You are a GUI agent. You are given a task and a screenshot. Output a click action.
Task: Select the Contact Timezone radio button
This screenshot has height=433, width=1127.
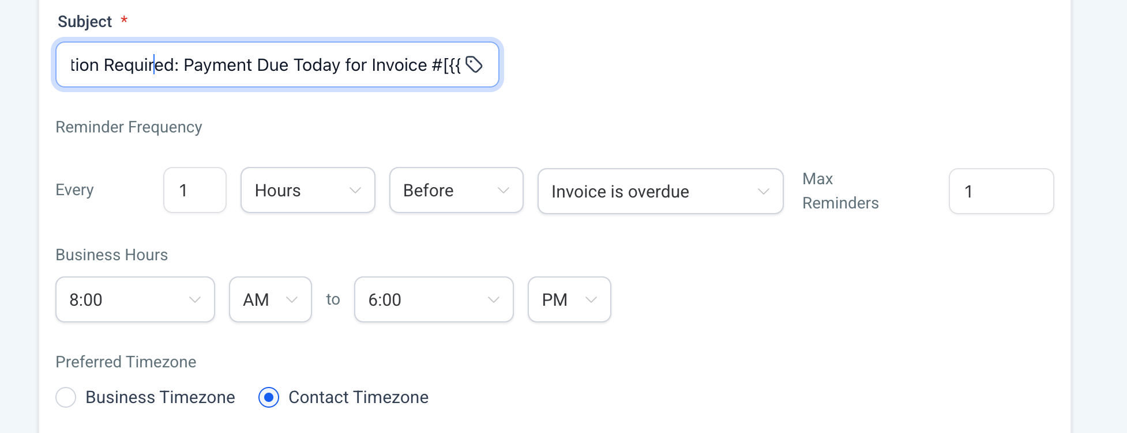[x=269, y=397]
